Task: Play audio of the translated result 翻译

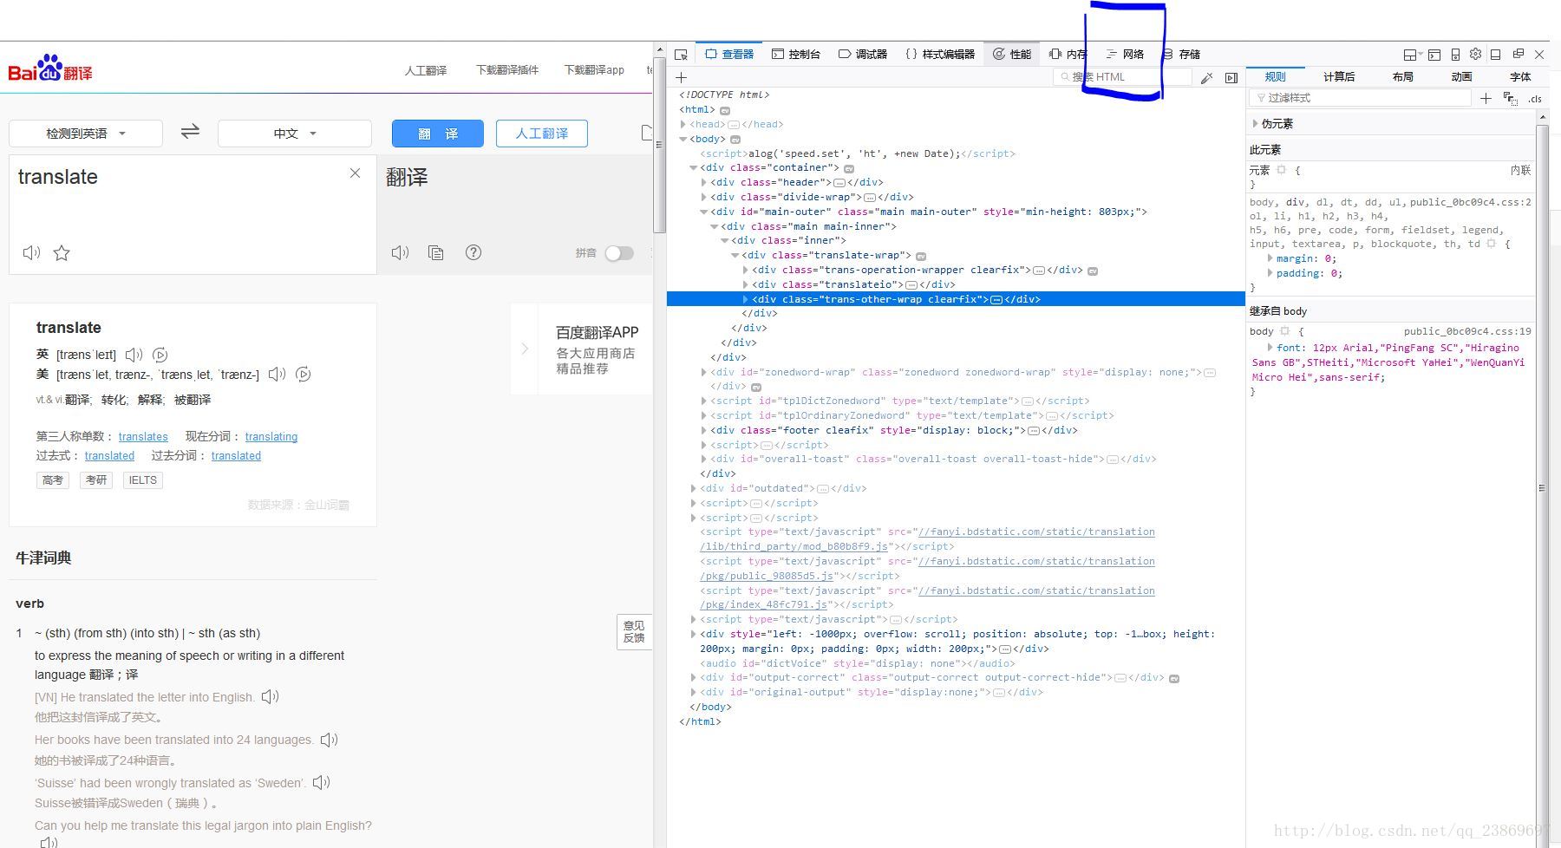Action: point(400,252)
